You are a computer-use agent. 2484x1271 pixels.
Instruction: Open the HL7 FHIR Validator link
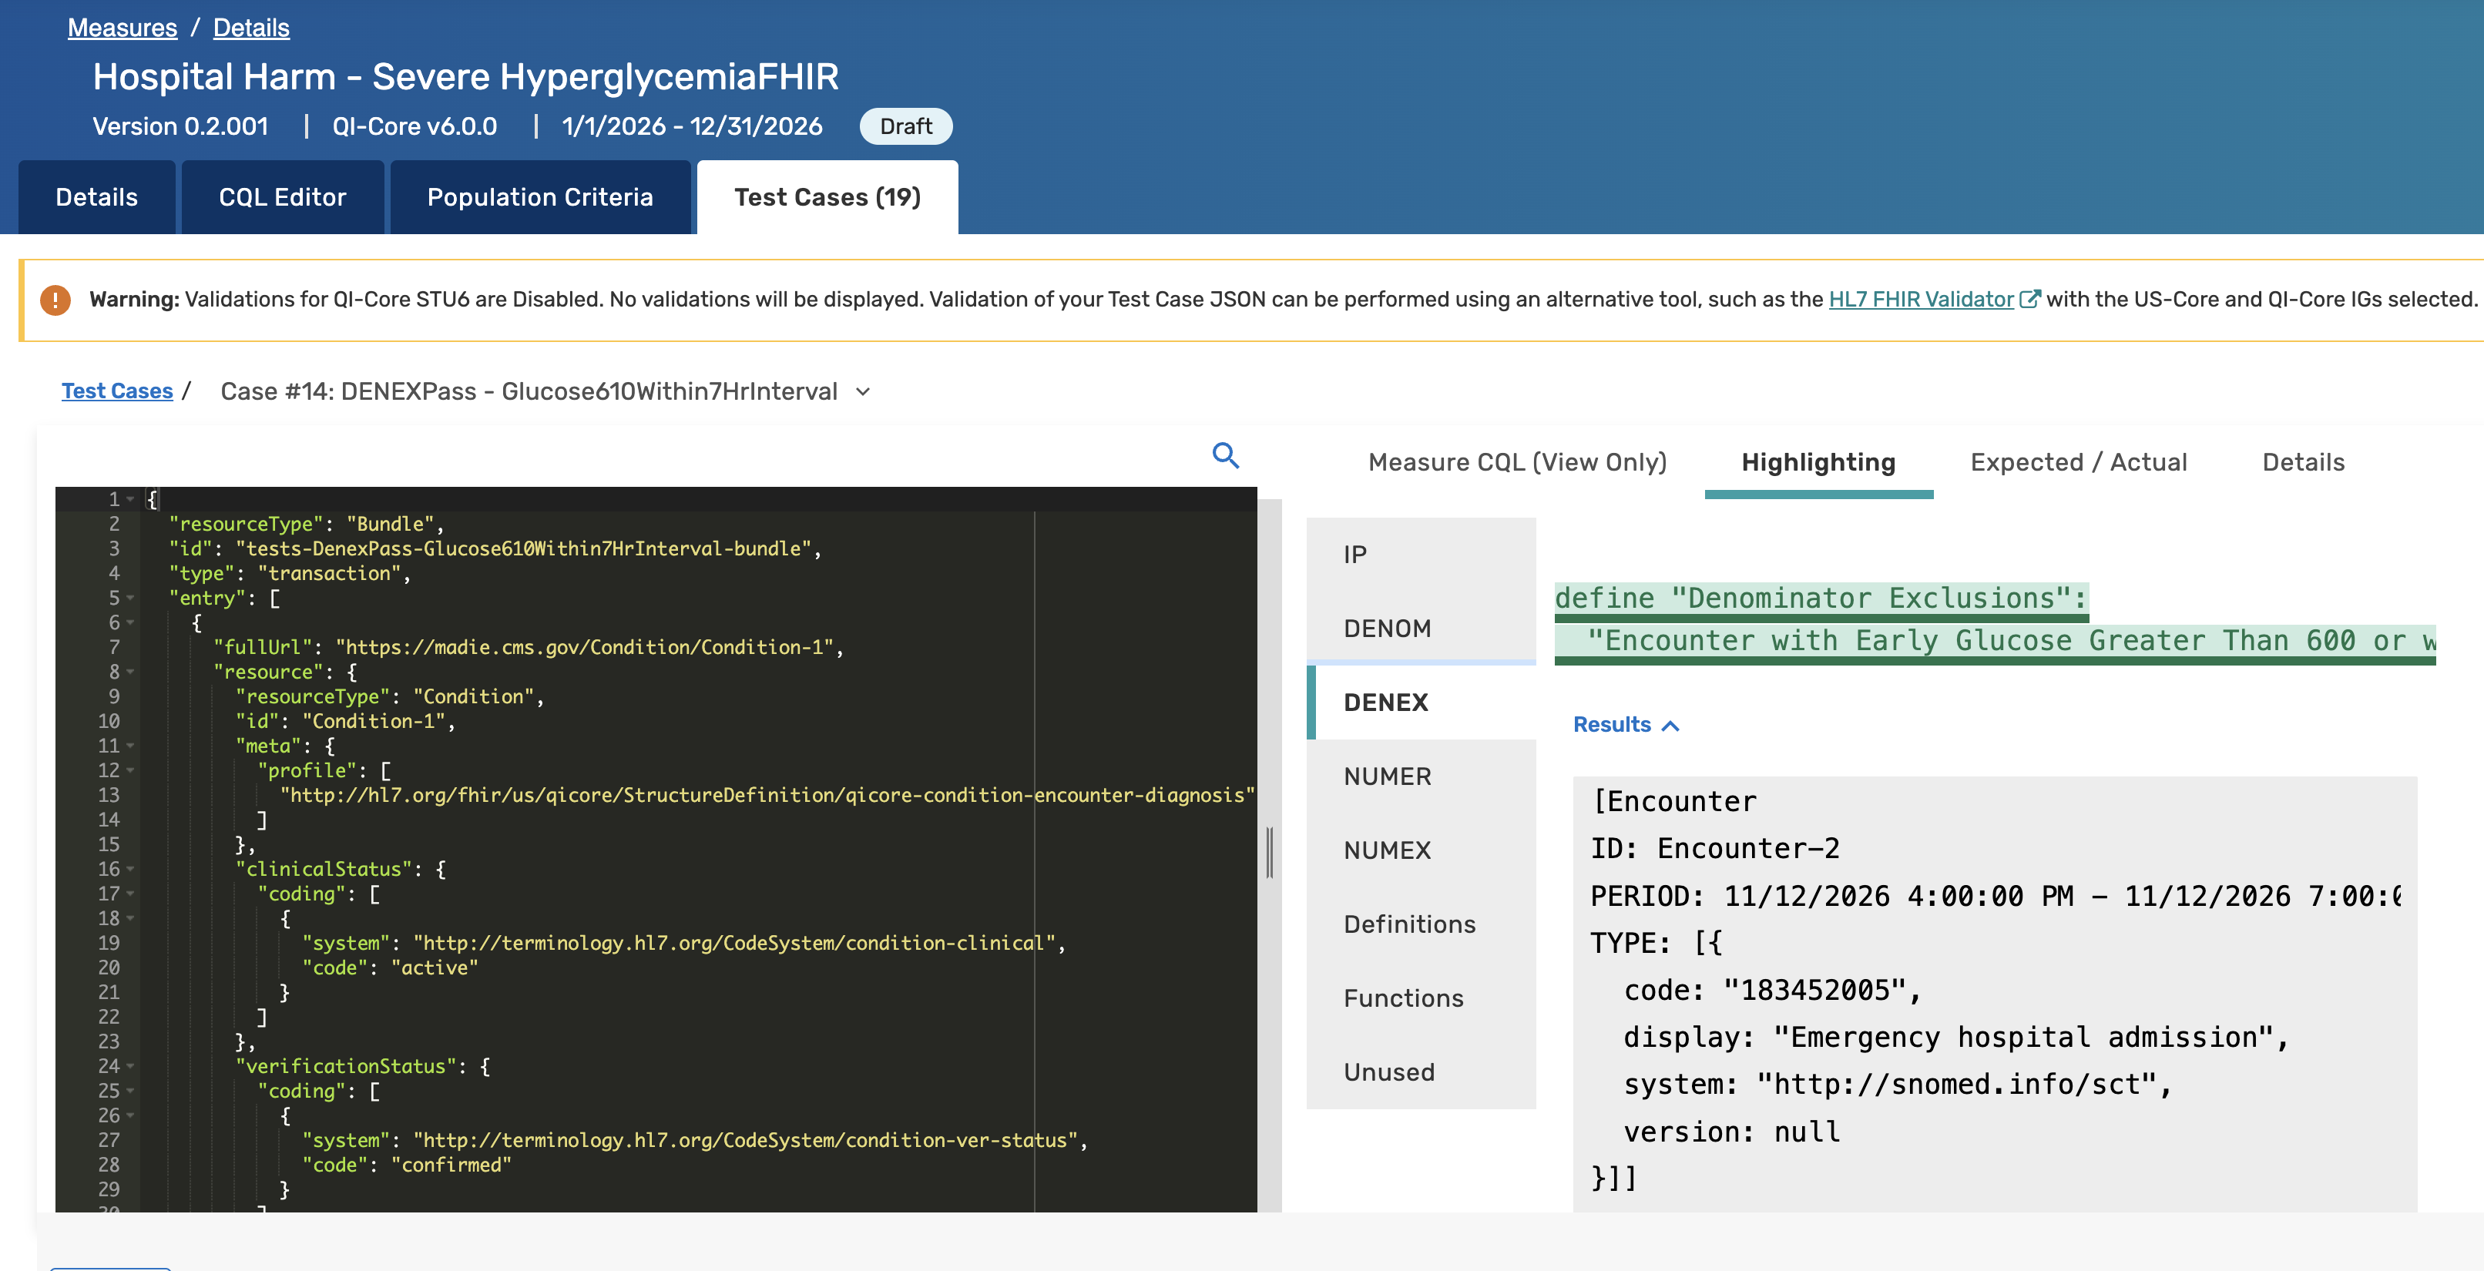tap(1920, 299)
